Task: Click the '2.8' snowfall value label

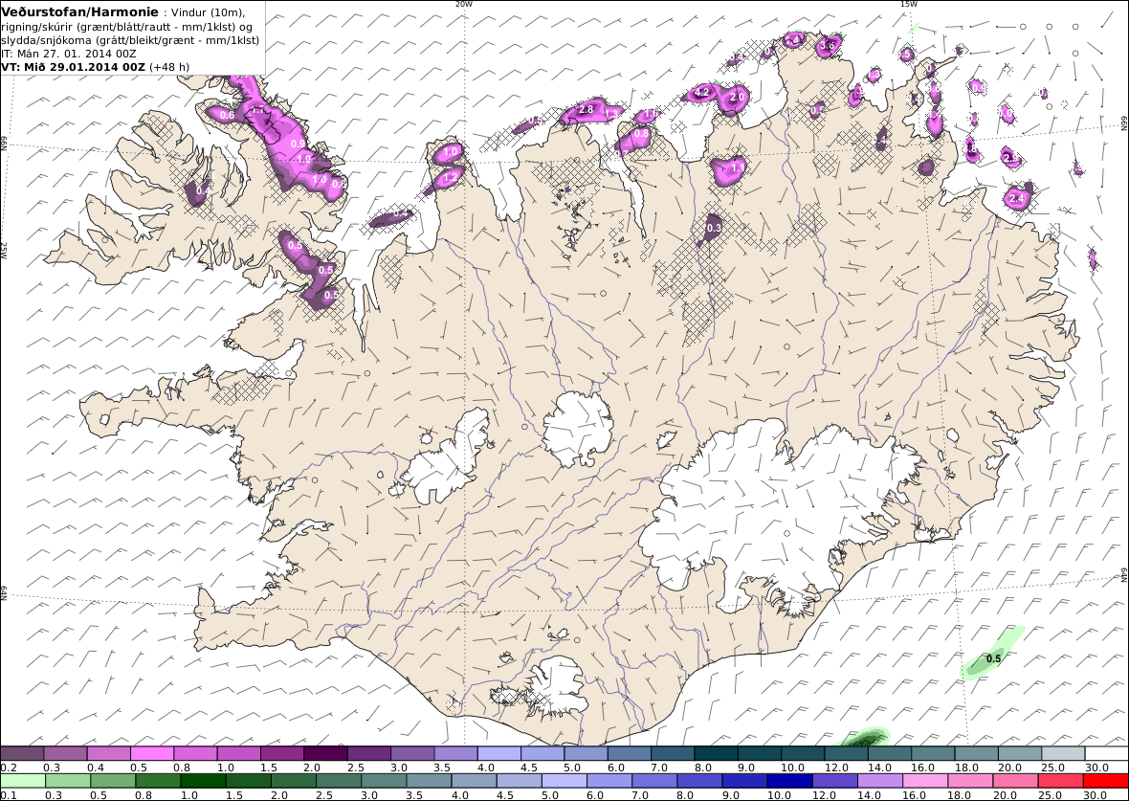Action: click(x=587, y=109)
